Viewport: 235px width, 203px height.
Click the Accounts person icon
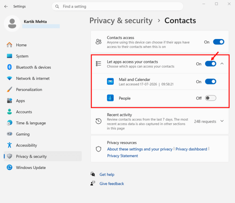point(9,112)
